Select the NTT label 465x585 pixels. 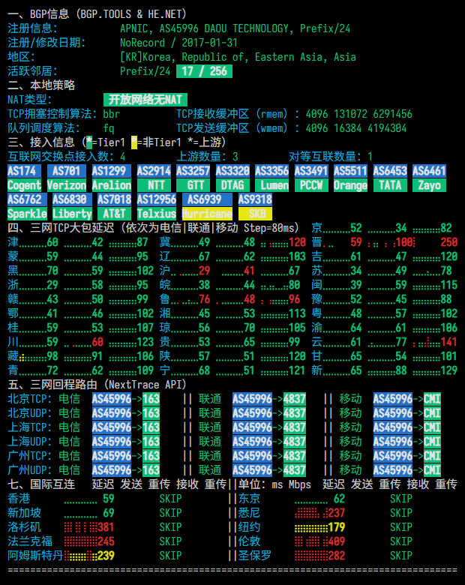154,185
